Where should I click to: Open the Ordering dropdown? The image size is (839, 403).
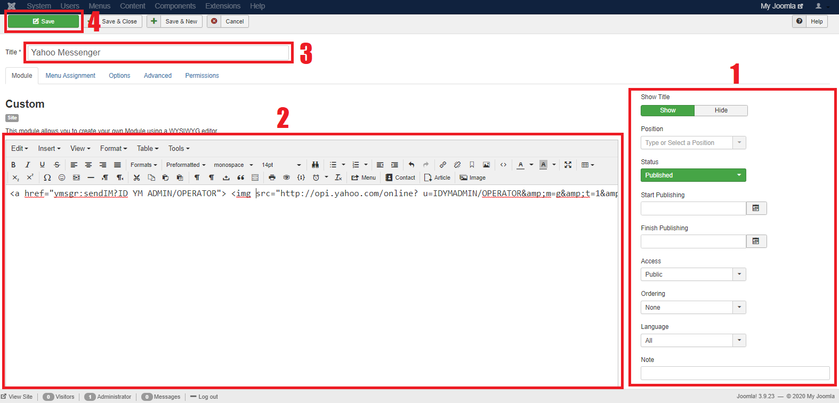pos(693,308)
